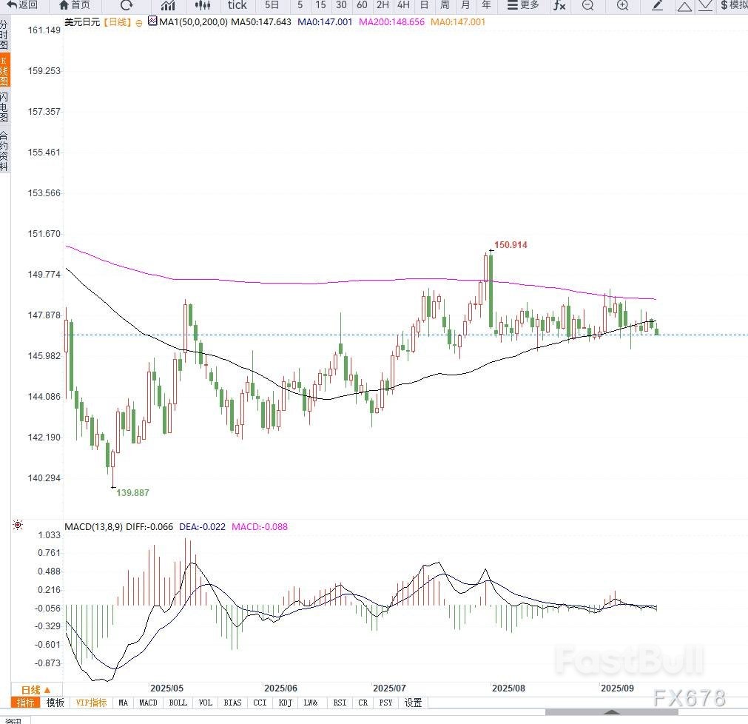
Task: Click the refresh icon in top toolbar
Action: (x=127, y=5)
